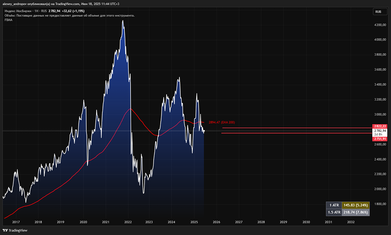
Task: Click the 3000,00 price axis label
Action: 380,114
